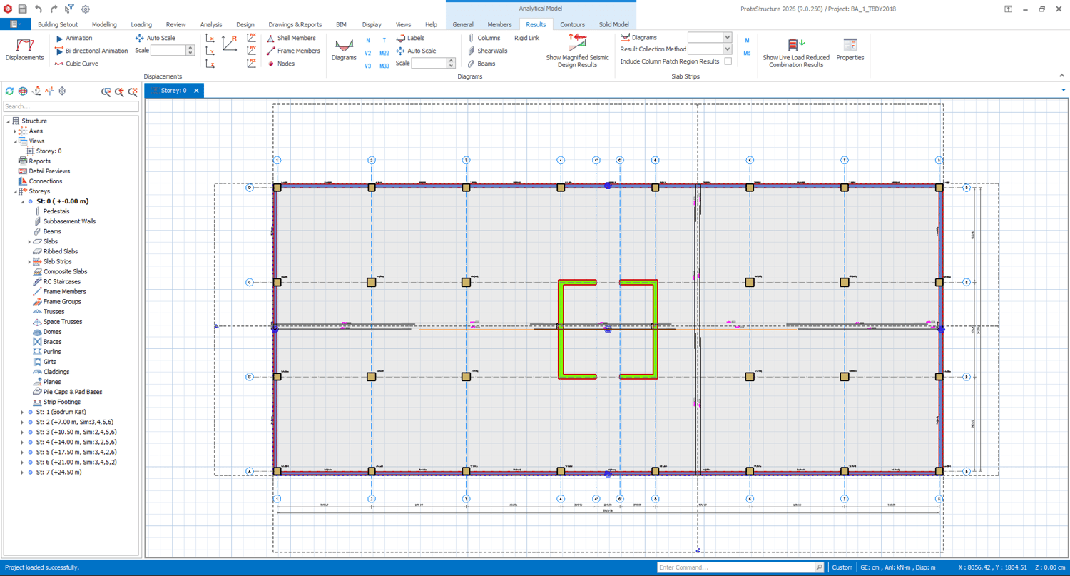
Task: Open the Building Setout tab
Action: pyautogui.click(x=58, y=24)
